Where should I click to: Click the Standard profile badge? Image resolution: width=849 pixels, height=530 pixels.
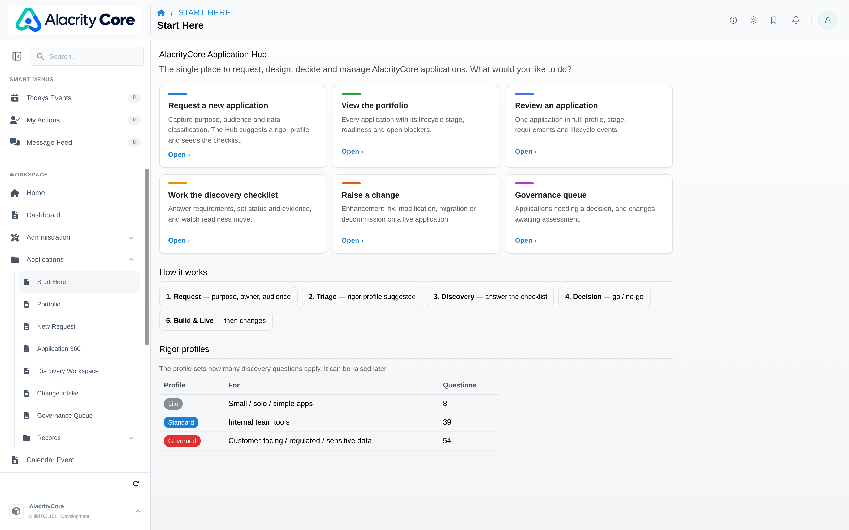(181, 422)
